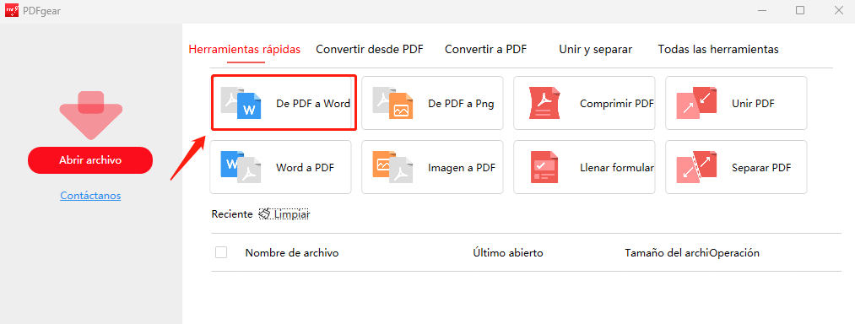
Task: Open the Imagen a PDF tool
Action: 432,167
